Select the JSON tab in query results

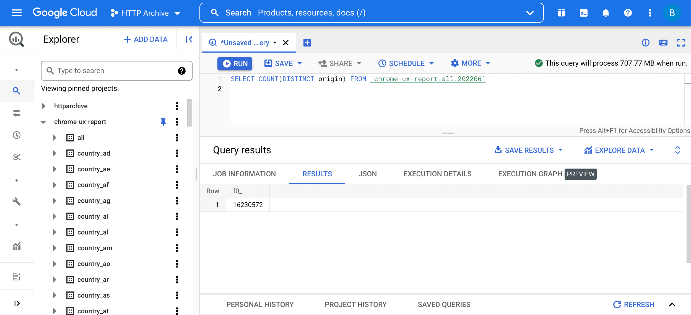tap(368, 174)
